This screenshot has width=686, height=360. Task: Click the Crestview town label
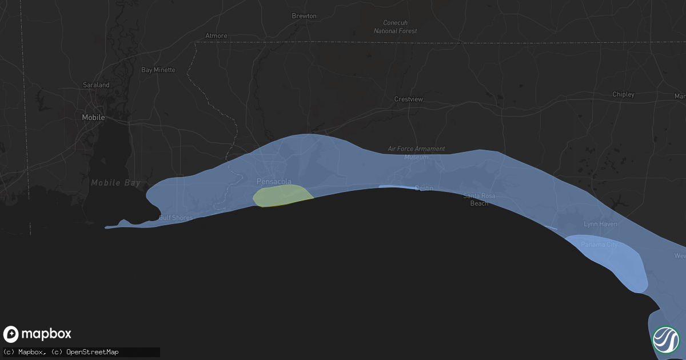(409, 99)
